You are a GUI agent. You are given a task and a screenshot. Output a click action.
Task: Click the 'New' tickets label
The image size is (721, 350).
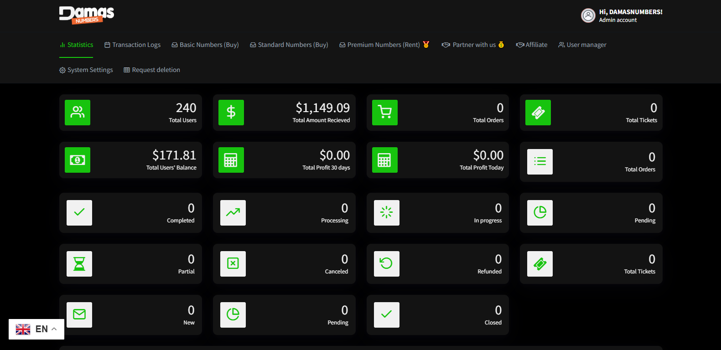coord(189,323)
